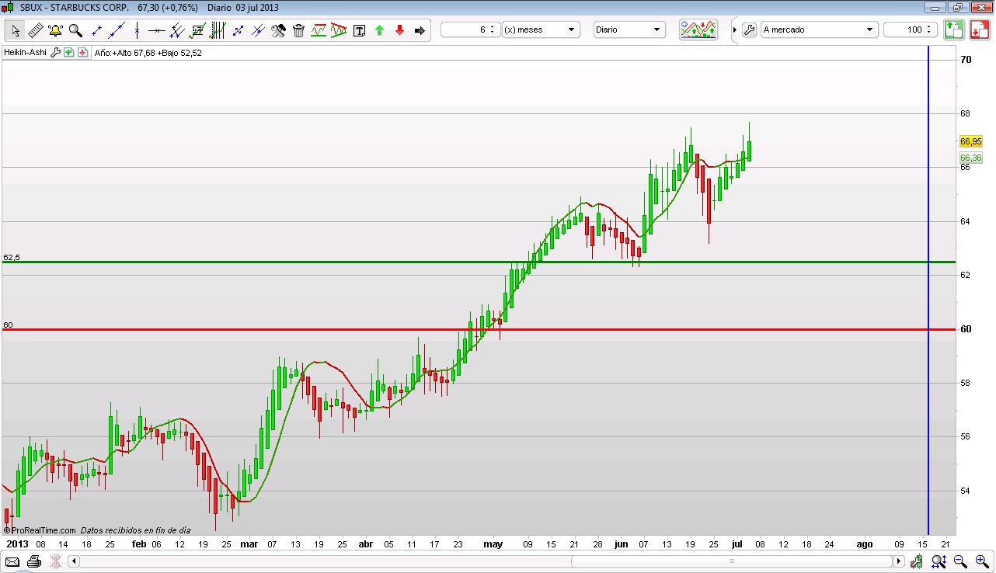
Task: Insert a black right arrow marker
Action: (x=420, y=30)
